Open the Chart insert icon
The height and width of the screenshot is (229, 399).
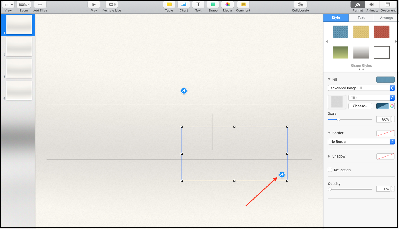[184, 5]
